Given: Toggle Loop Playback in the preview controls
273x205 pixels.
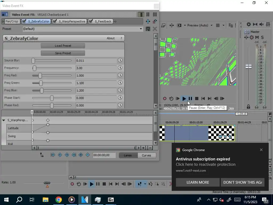Looking at the screenshot, I should coord(171,99).
